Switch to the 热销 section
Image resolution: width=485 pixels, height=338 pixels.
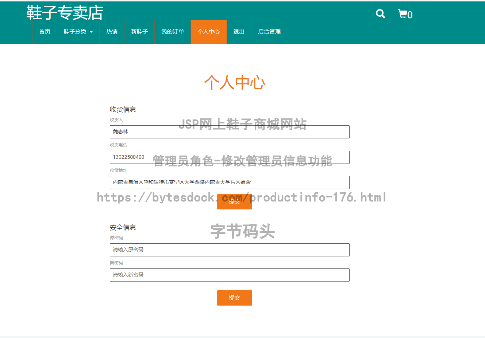112,32
